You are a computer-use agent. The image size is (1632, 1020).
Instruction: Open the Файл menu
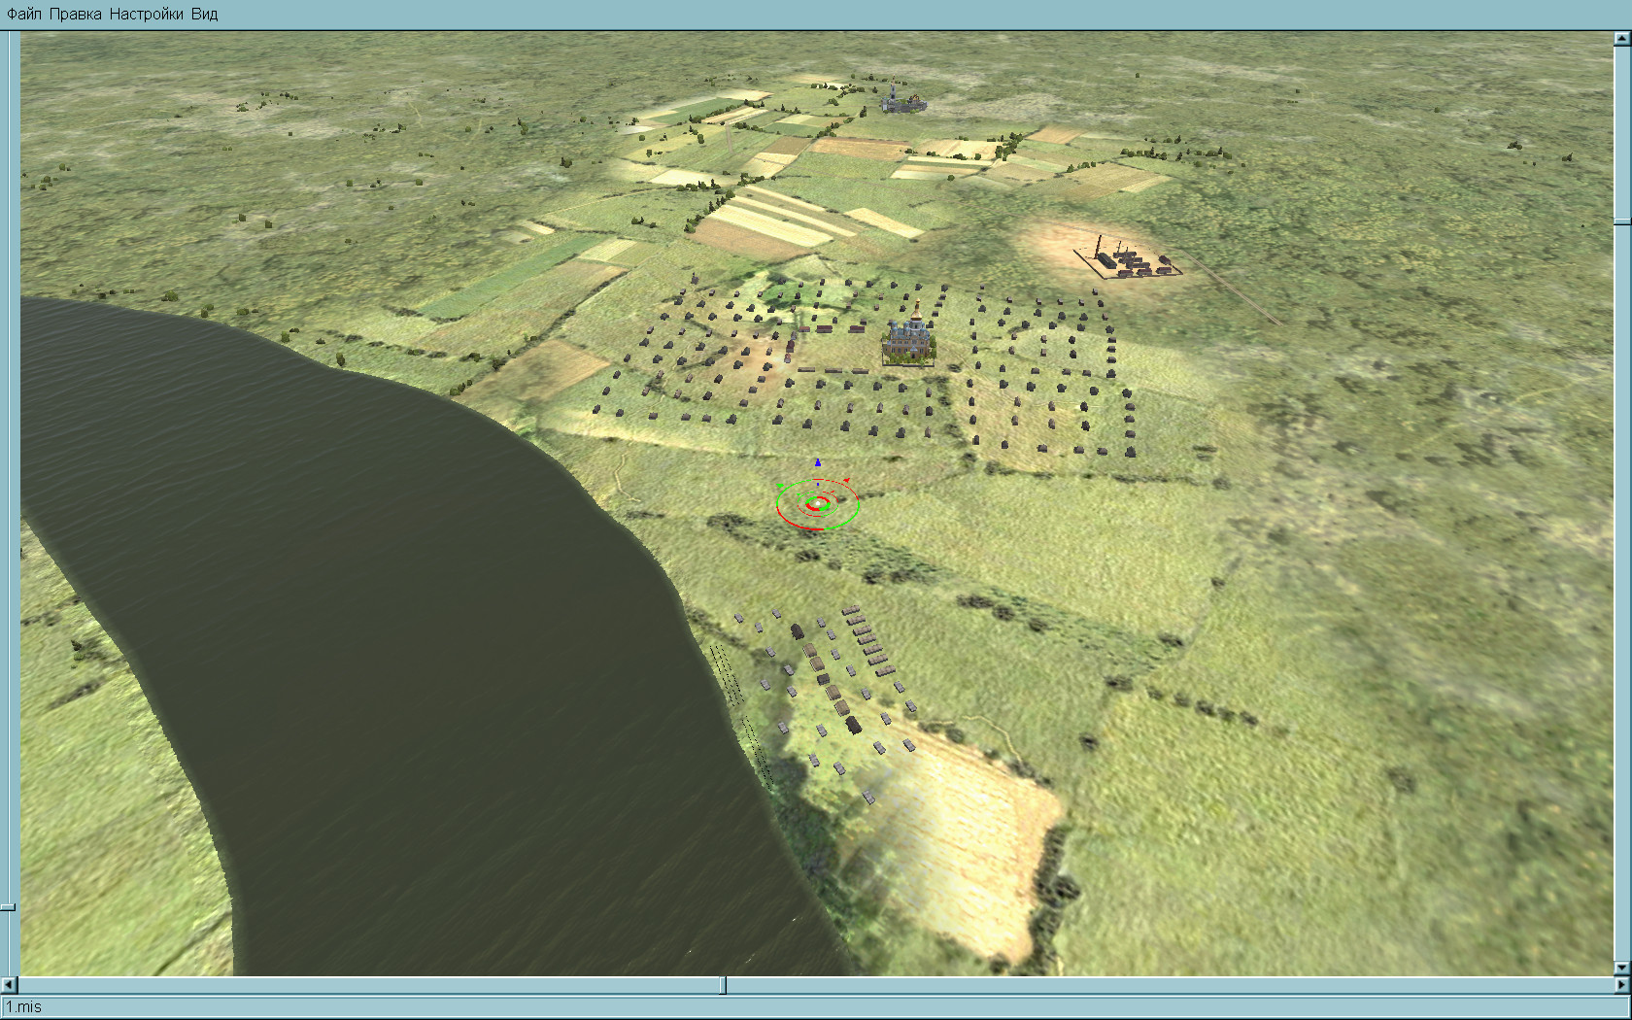[24, 14]
